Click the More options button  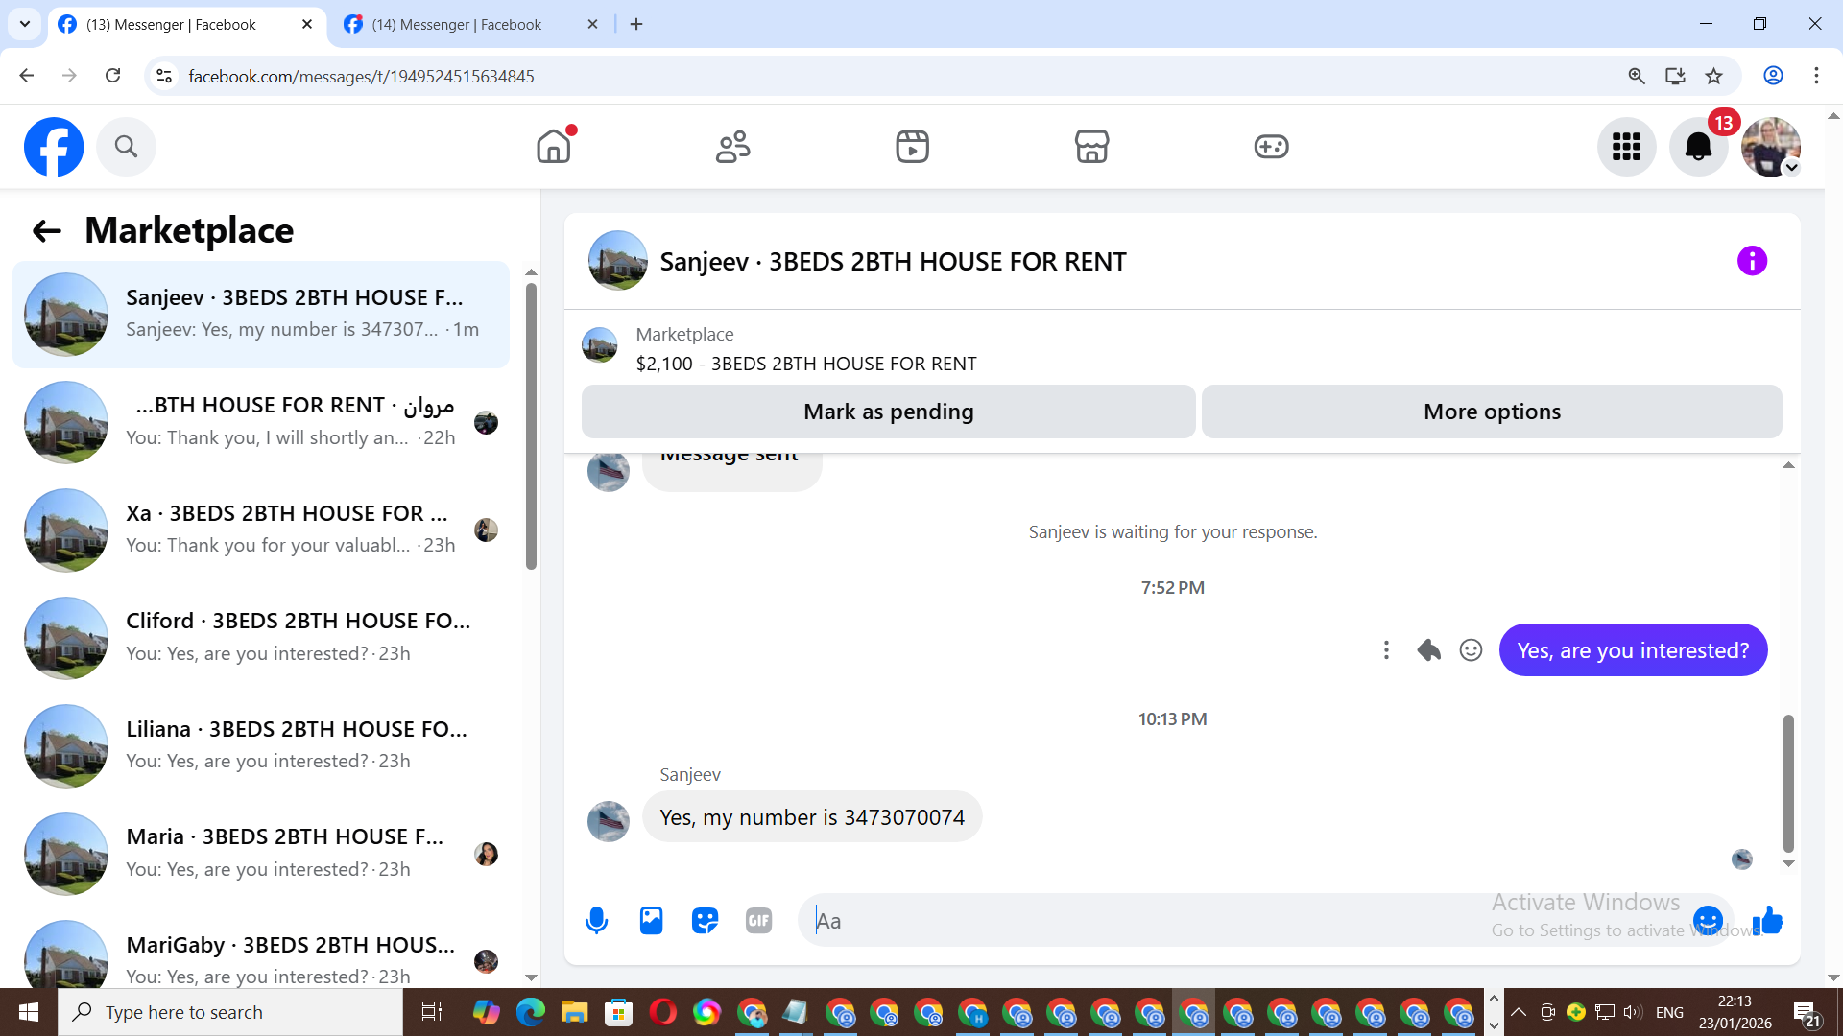1492,412
